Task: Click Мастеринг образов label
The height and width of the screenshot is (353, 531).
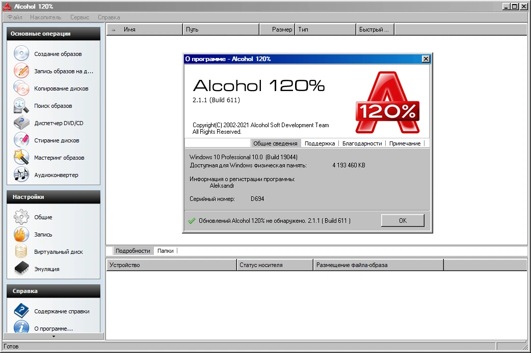Action: (x=59, y=158)
